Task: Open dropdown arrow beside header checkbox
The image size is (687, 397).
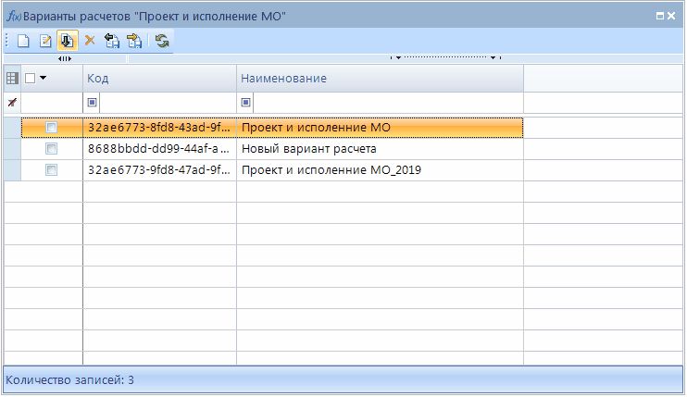Action: pos(43,79)
